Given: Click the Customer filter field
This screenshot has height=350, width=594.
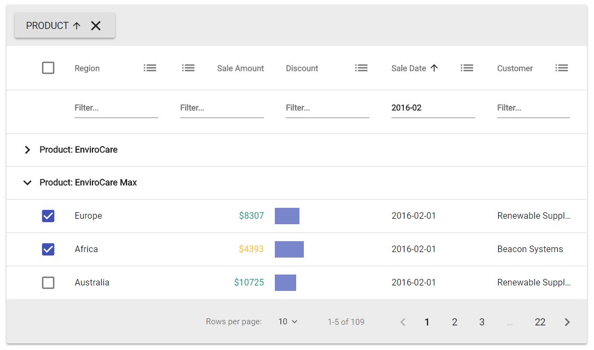Looking at the screenshot, I should (x=533, y=108).
